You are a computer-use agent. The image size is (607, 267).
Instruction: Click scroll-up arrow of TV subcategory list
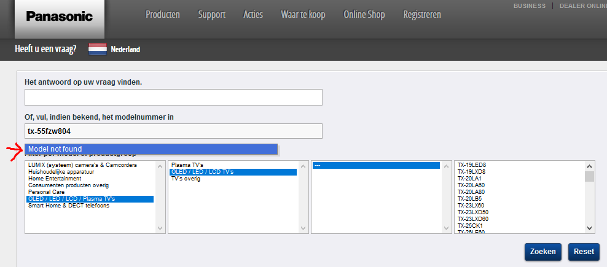click(x=303, y=166)
